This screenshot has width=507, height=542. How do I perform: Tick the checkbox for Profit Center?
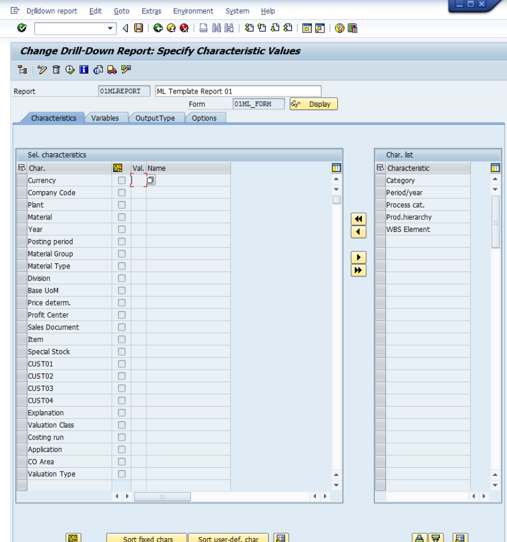click(x=121, y=315)
